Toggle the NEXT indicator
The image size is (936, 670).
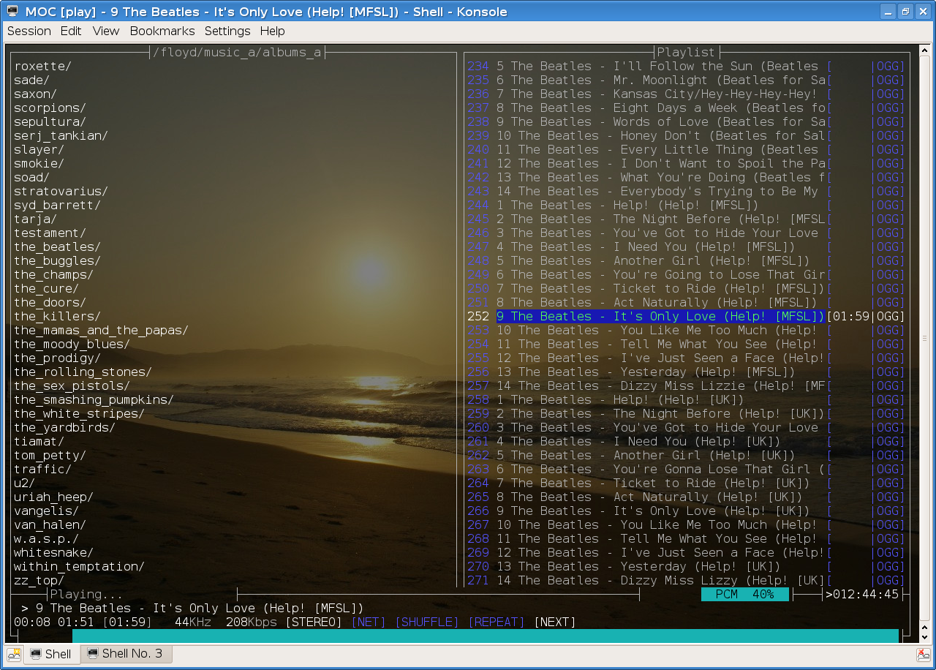point(555,622)
